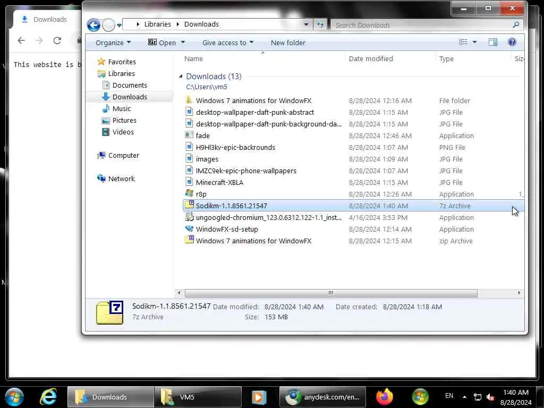Open recent pages dropdown beside navigation arrows
The height and width of the screenshot is (408, 544).
120,25
